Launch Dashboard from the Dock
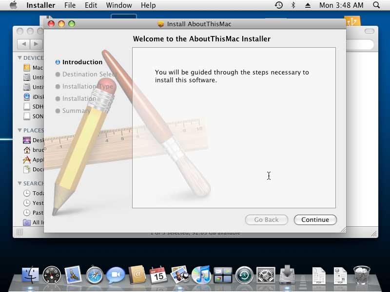This screenshot has height=292, width=390. click(52, 275)
